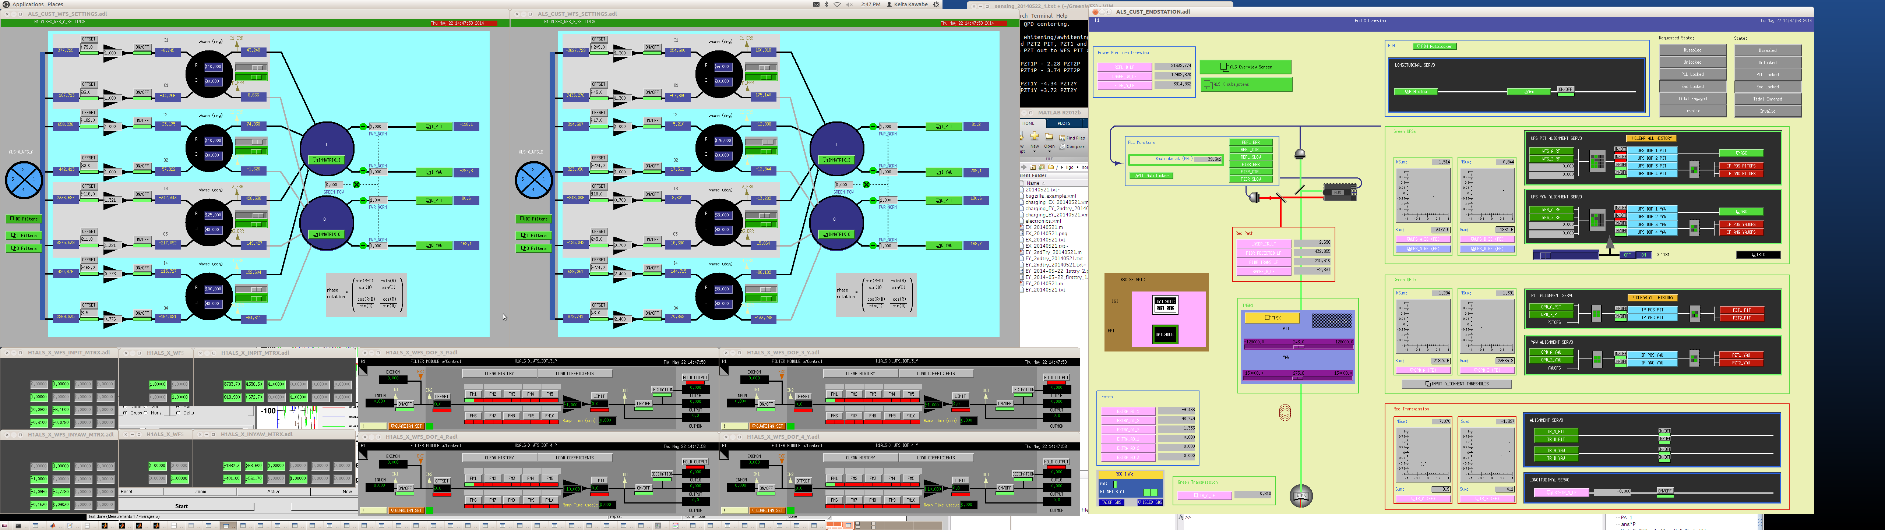Click ALS-X subsystems display icon
1885x530 pixels.
point(1208,84)
